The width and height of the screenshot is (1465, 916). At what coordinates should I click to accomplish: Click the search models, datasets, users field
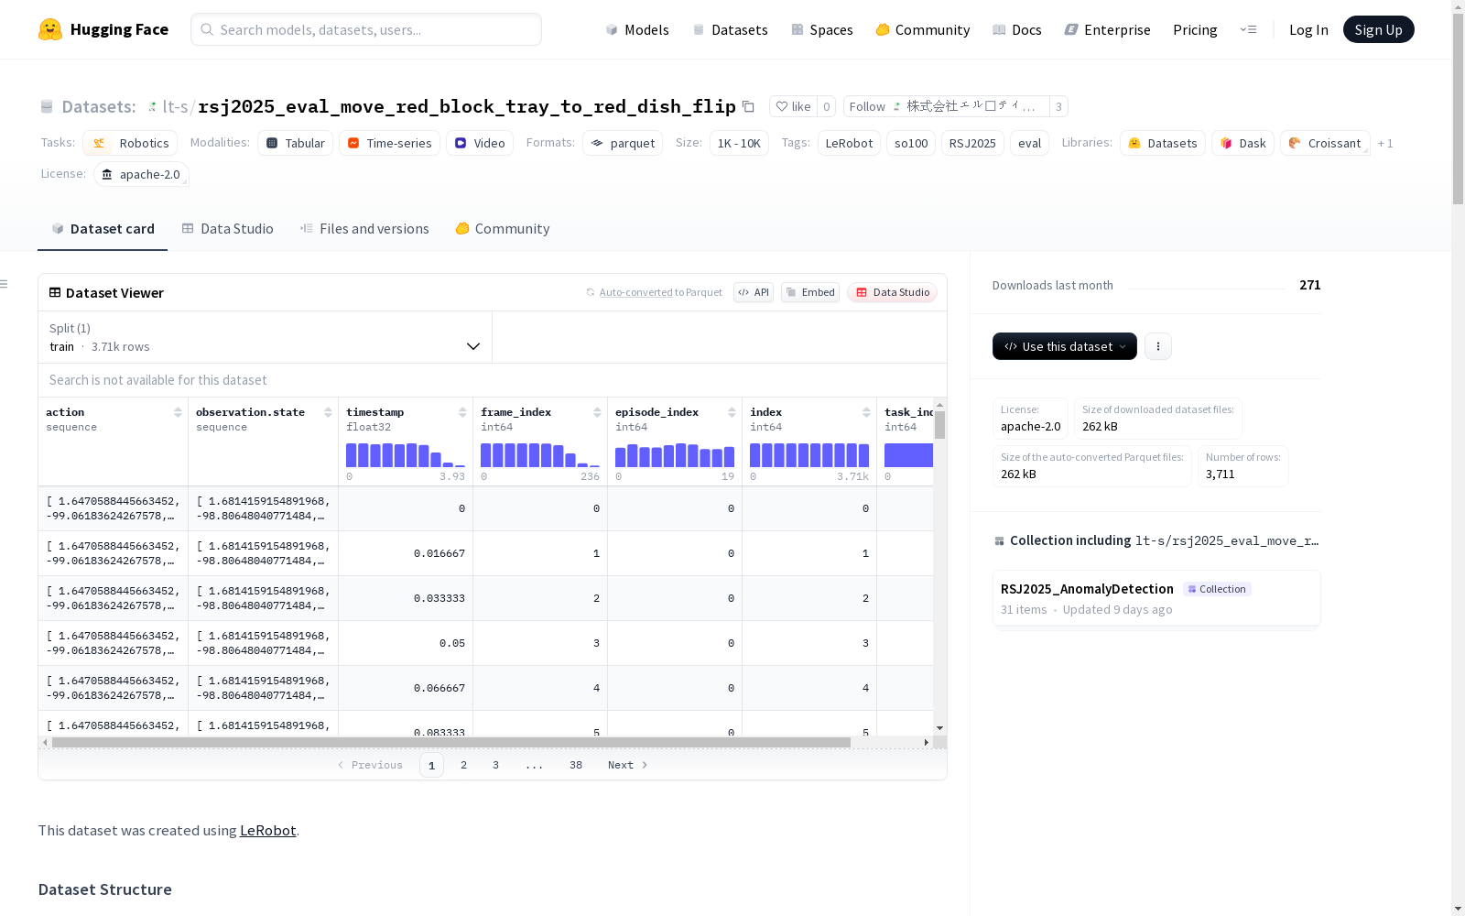pos(366,29)
